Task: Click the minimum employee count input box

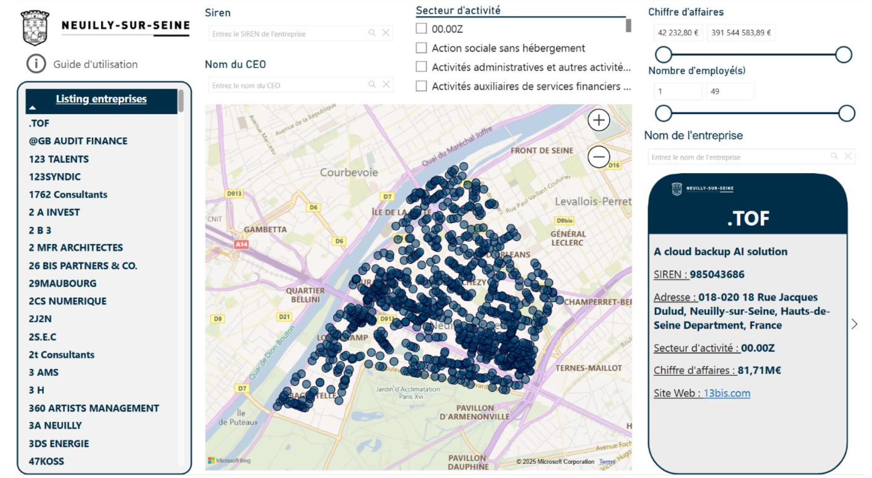Action: 677,92
